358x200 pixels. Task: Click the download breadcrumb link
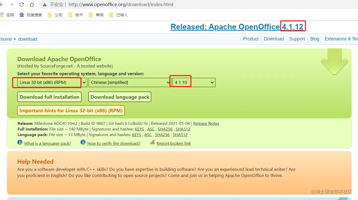[28, 39]
